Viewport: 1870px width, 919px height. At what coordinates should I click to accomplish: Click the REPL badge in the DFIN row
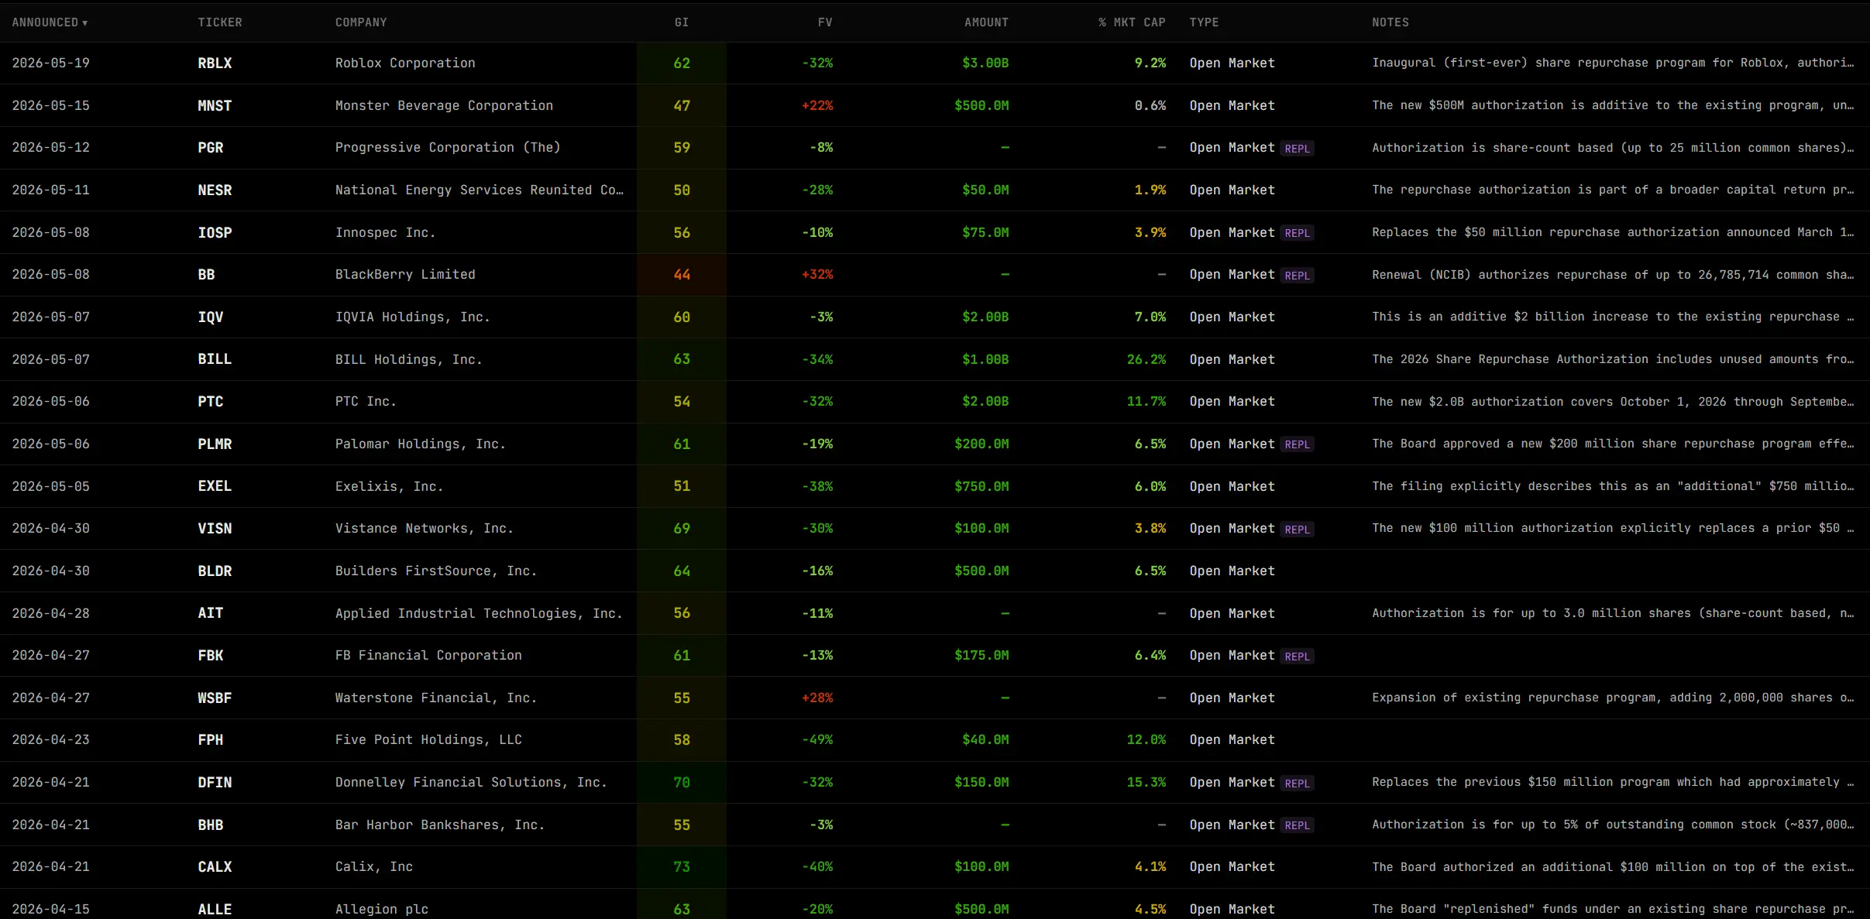point(1297,784)
